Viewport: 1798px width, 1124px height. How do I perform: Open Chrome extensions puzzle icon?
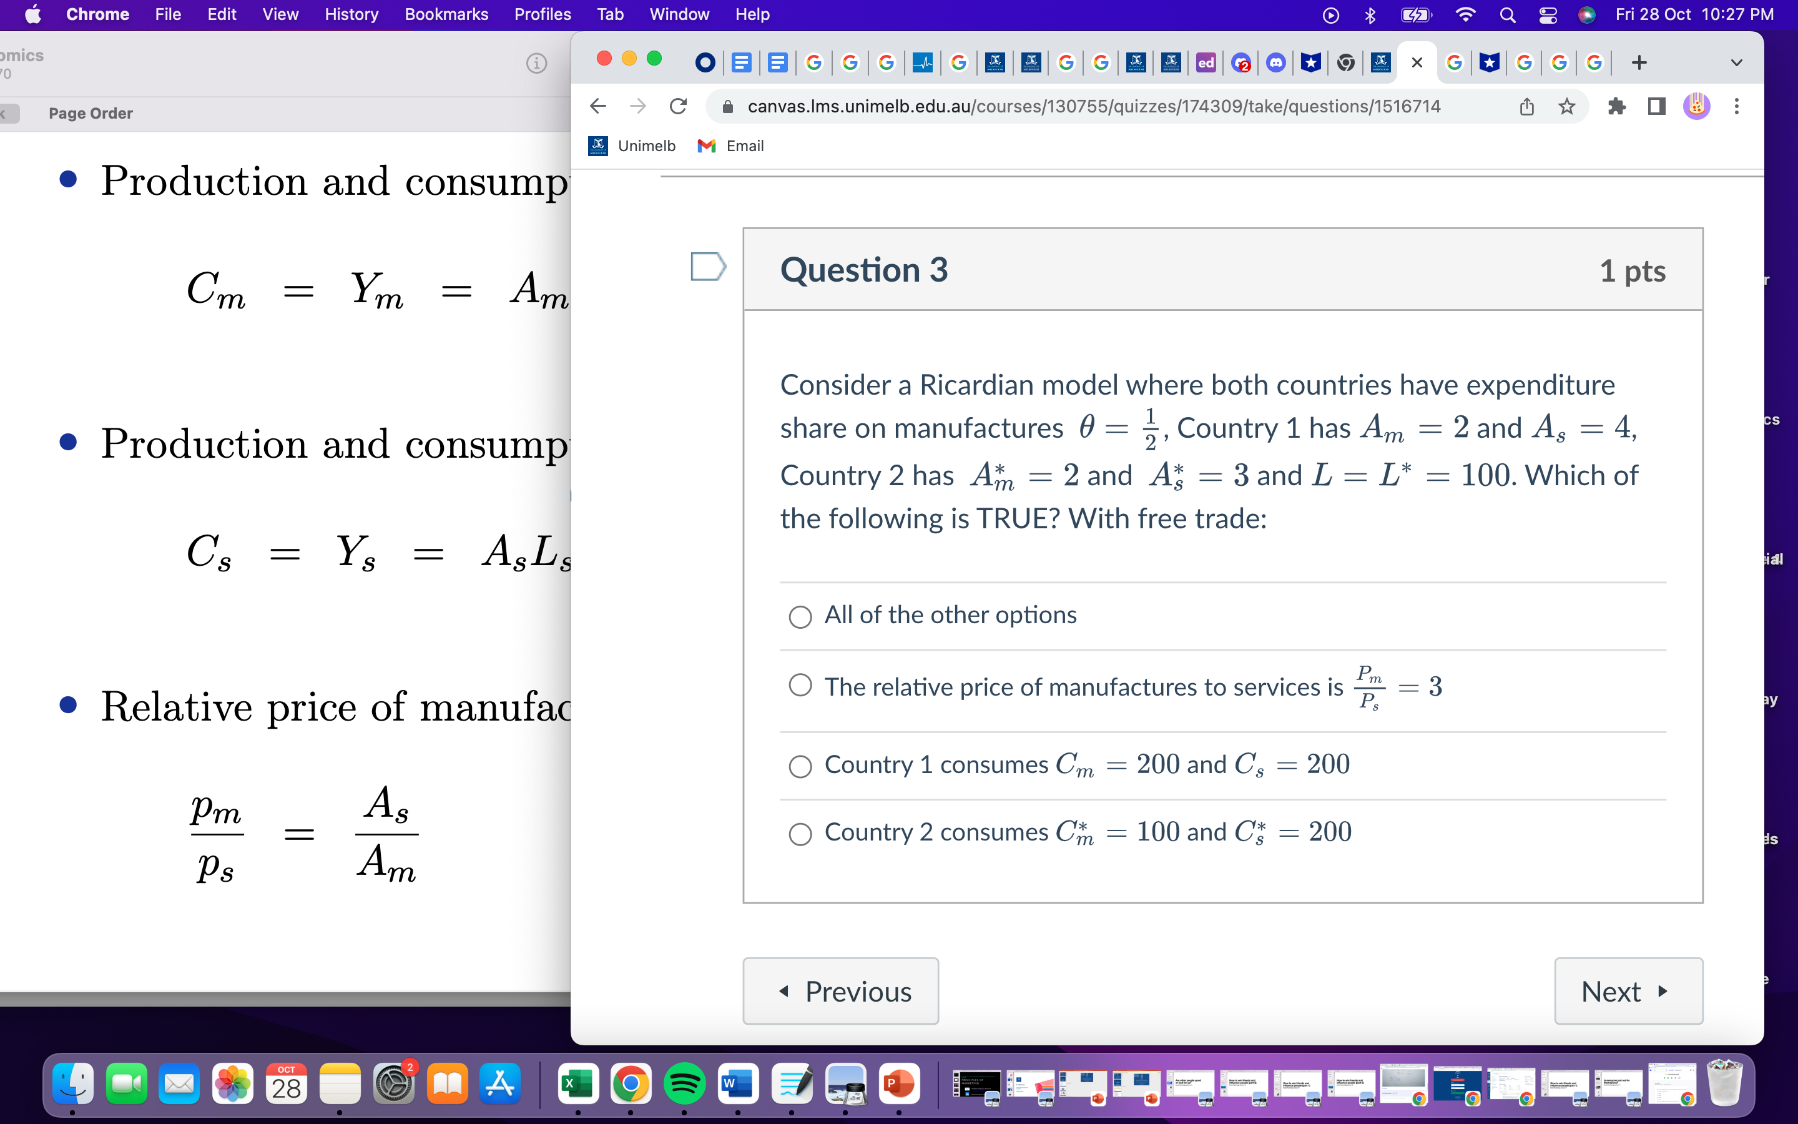coord(1616,106)
